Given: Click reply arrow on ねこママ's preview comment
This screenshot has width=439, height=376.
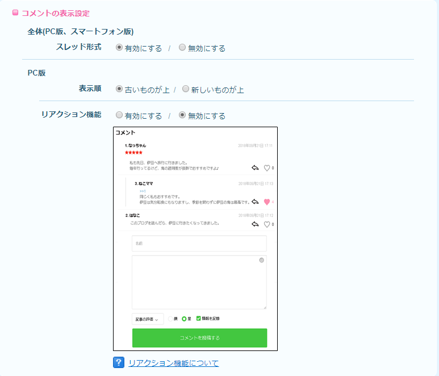Looking at the screenshot, I should pyautogui.click(x=255, y=202).
